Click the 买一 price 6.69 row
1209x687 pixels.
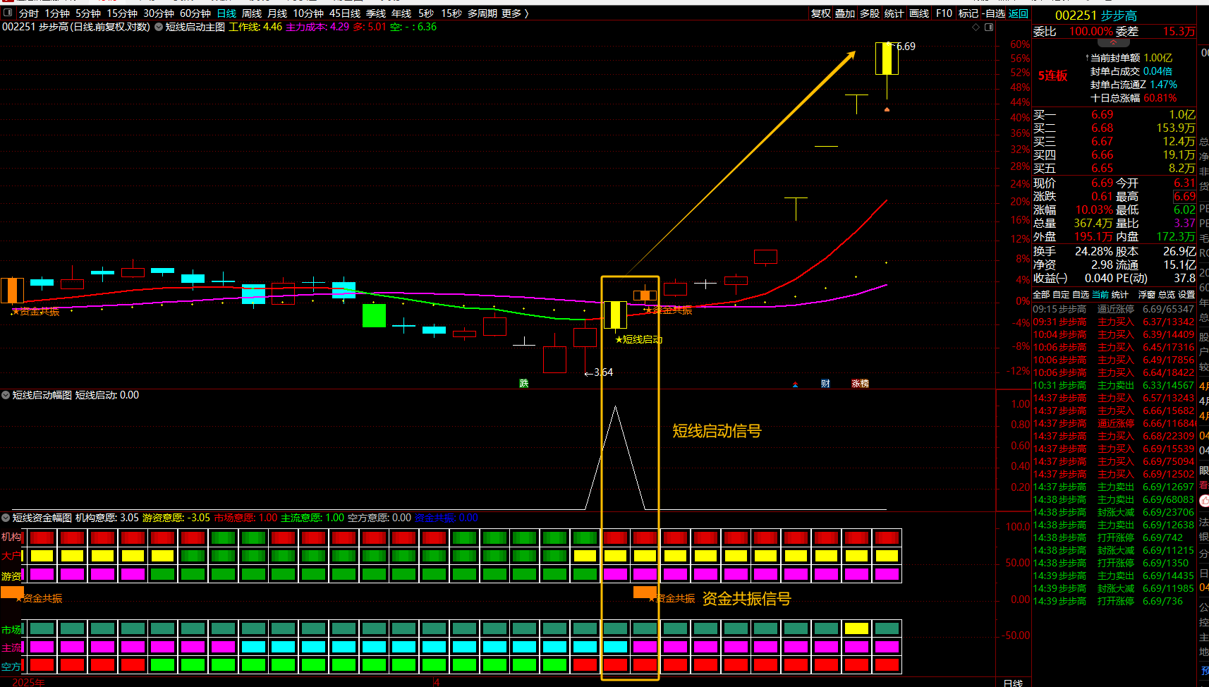coord(1114,114)
